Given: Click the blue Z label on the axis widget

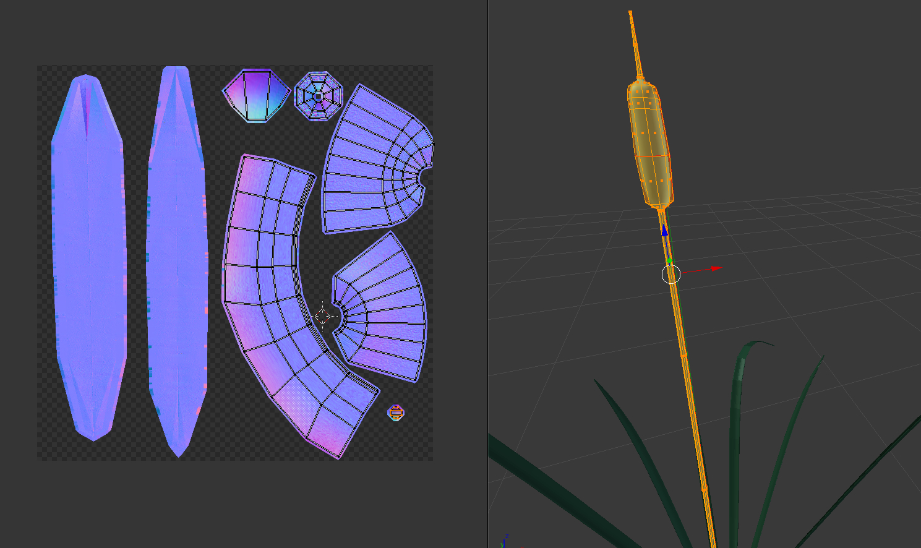Looking at the screenshot, I should 507,536.
